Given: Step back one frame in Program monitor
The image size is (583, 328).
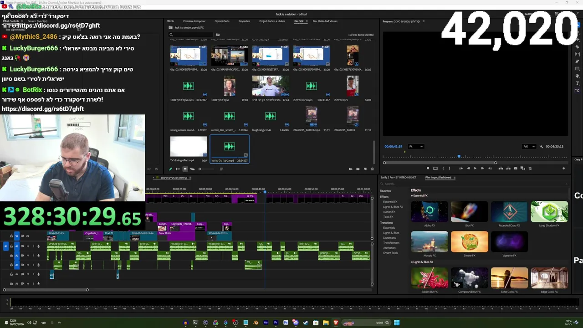Looking at the screenshot, I should [468, 168].
